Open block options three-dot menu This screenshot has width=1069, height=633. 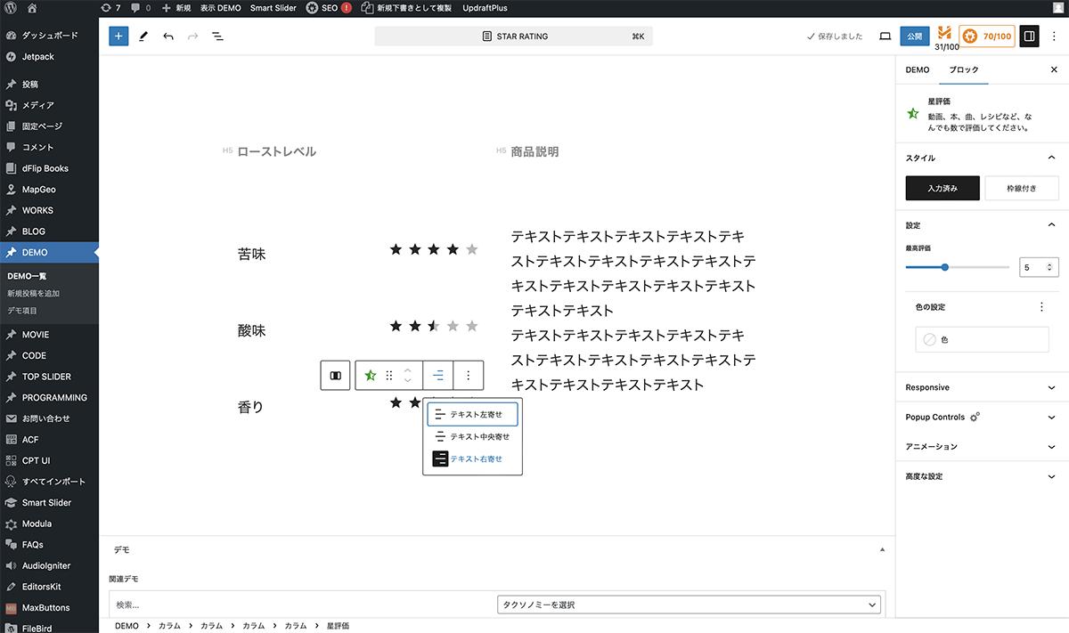pyautogui.click(x=469, y=376)
